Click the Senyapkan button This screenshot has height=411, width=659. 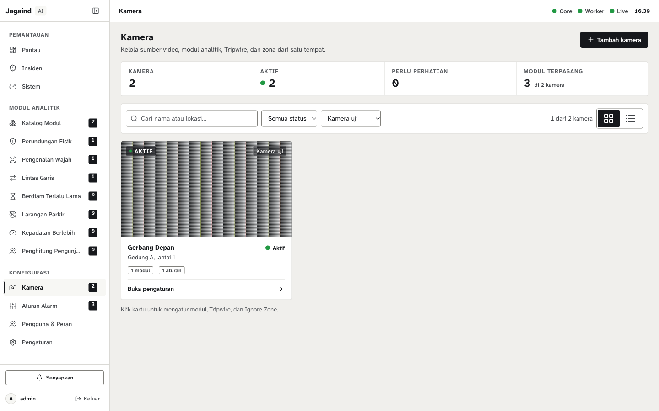pyautogui.click(x=54, y=378)
